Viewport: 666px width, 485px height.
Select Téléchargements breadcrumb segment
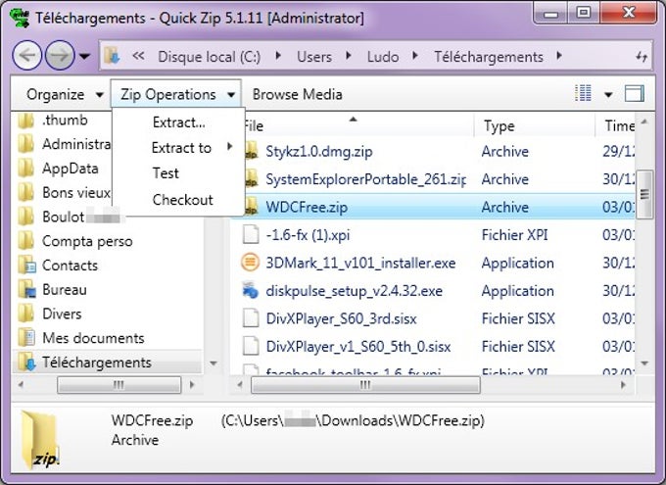(489, 57)
